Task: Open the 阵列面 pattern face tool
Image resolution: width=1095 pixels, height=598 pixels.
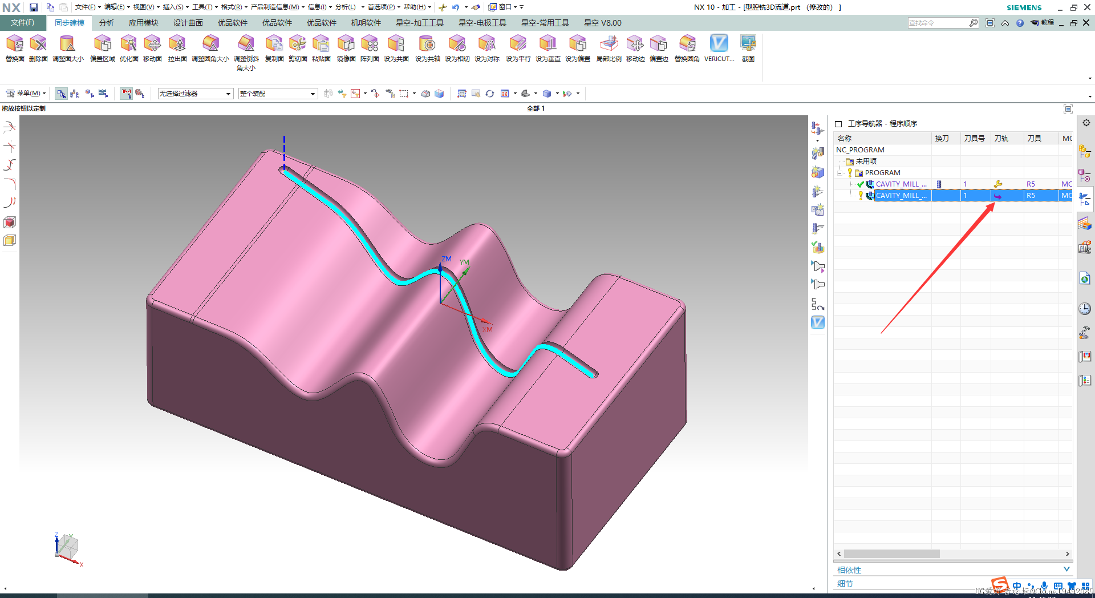Action: (x=370, y=48)
